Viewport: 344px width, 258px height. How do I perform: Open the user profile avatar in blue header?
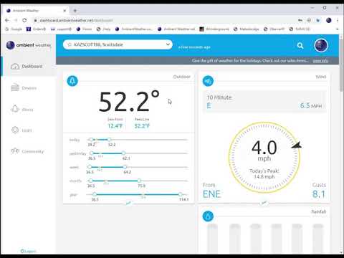[321, 45]
